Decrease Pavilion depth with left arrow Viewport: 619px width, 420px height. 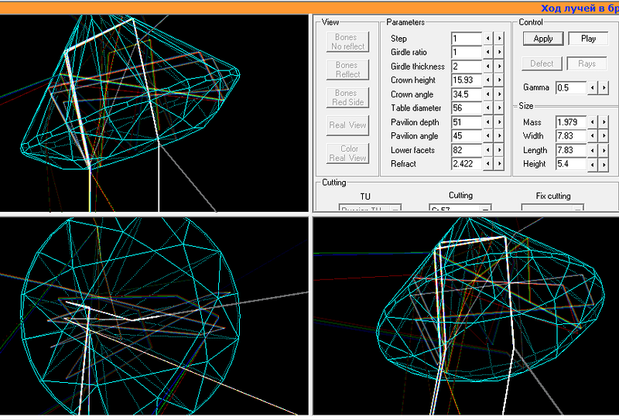coord(488,121)
